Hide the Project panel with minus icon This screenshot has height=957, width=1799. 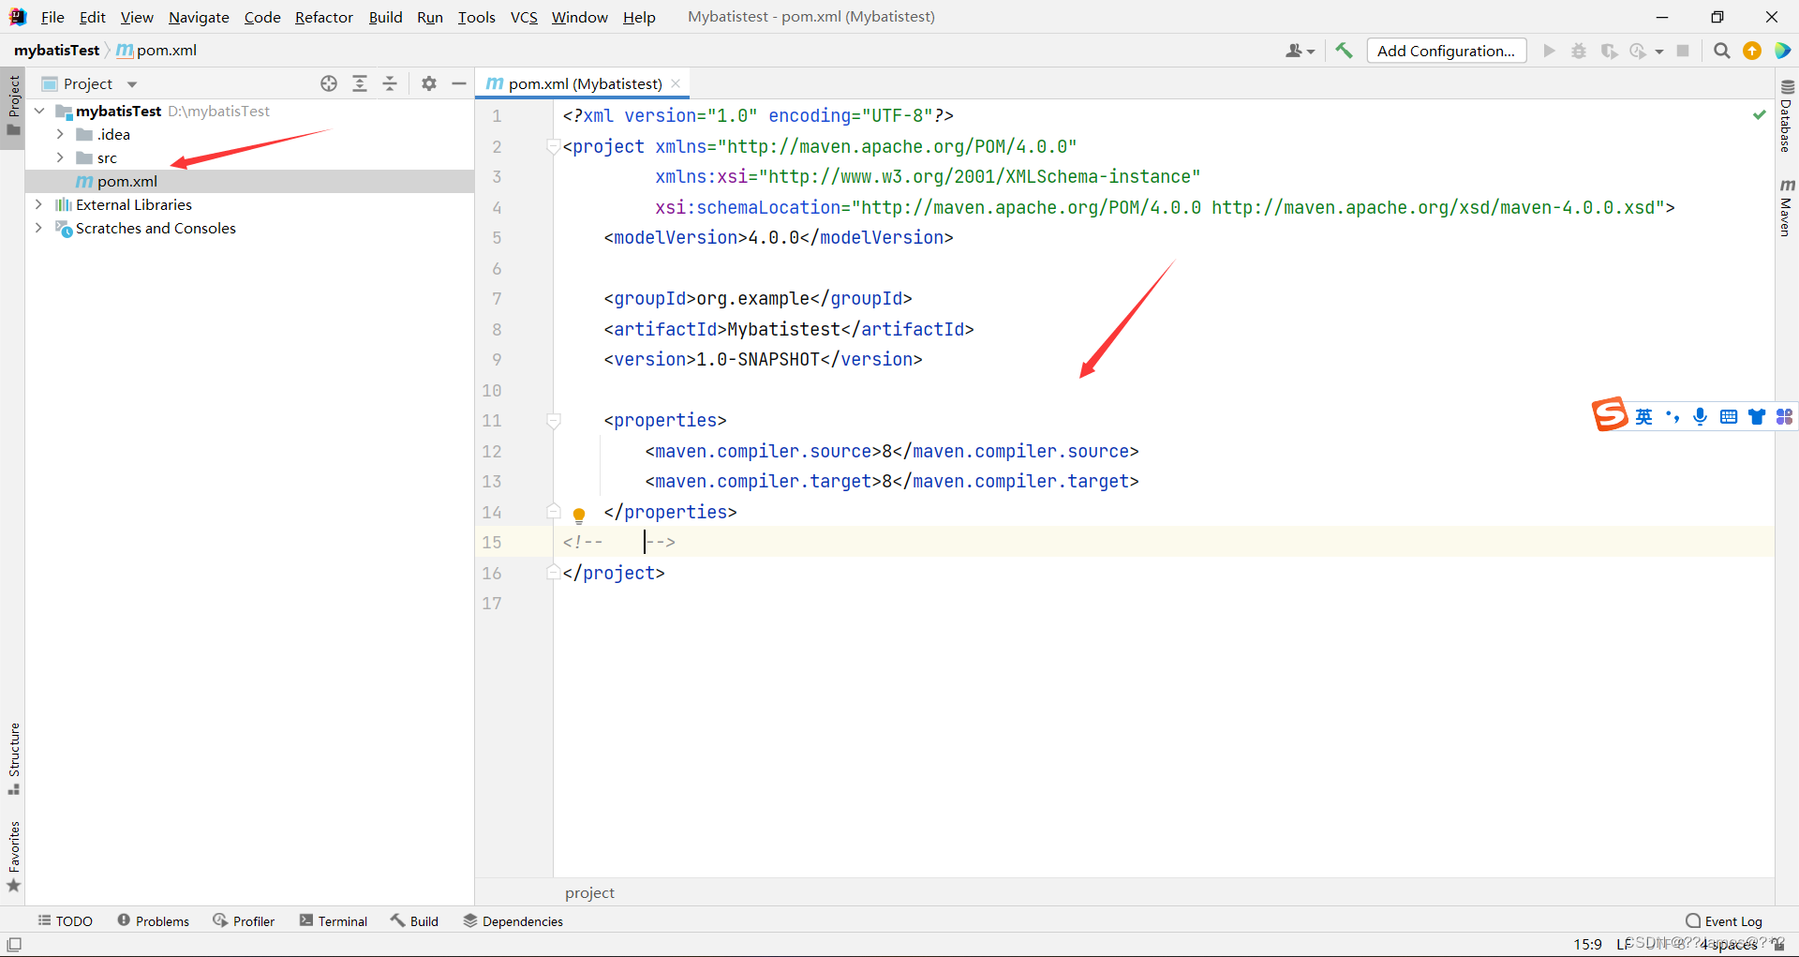click(x=459, y=83)
